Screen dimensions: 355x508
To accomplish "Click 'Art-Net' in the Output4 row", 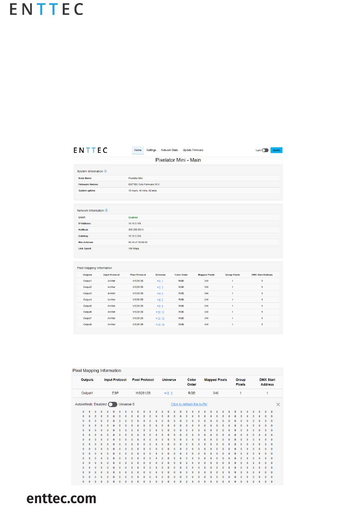I will click(x=111, y=299).
